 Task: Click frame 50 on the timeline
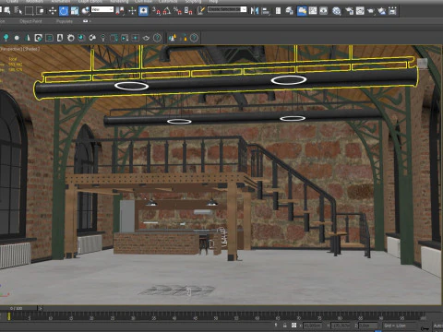216,316
